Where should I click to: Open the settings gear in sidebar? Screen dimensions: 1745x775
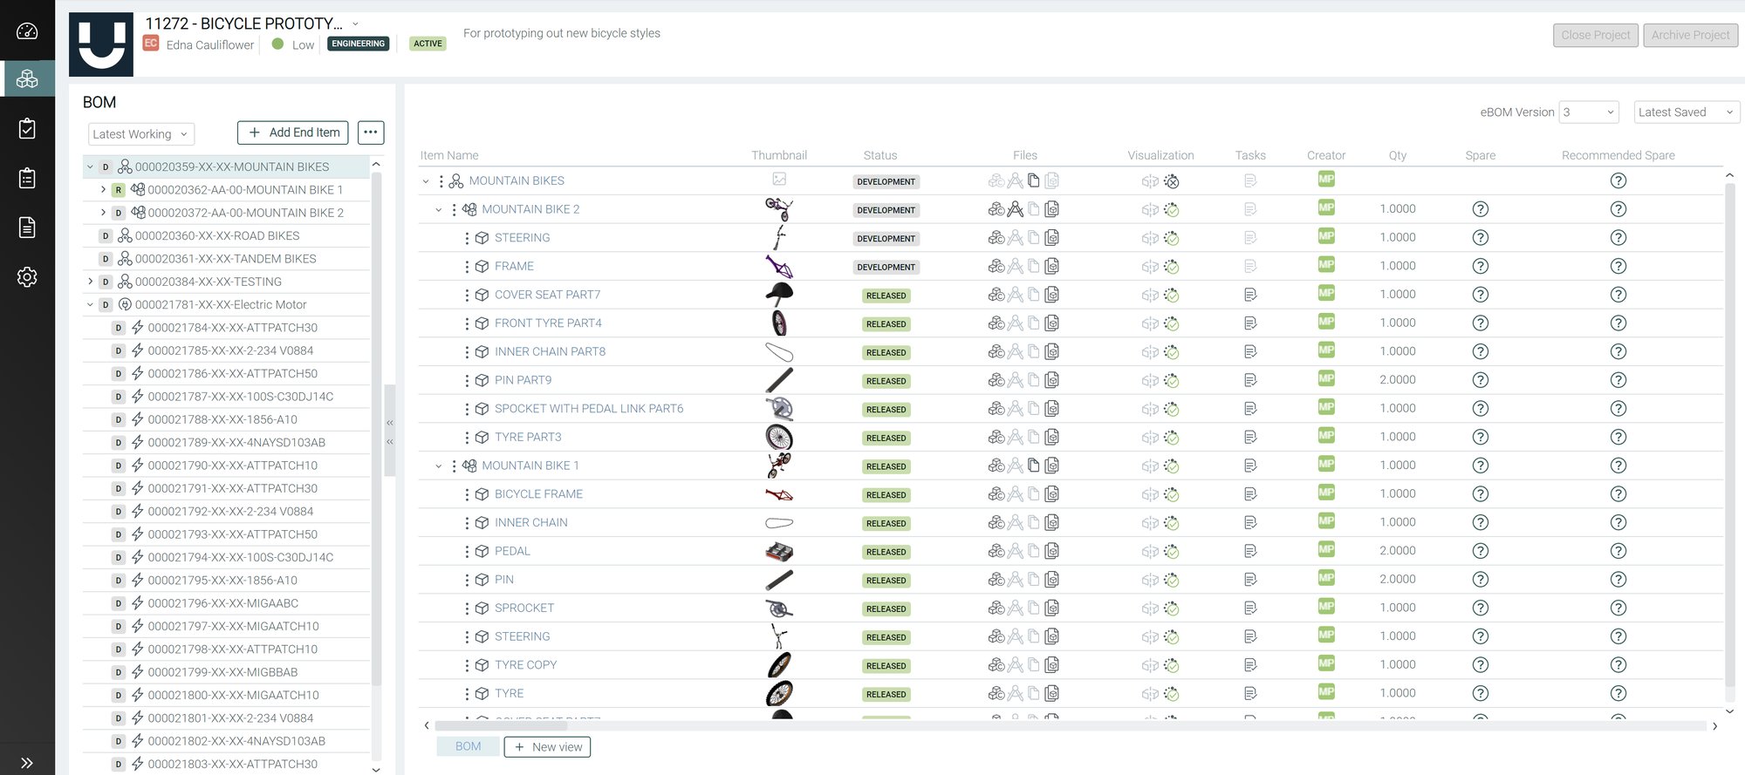[x=27, y=277]
